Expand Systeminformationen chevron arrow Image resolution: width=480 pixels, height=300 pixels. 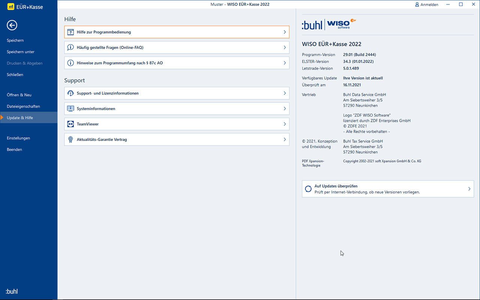pos(285,109)
